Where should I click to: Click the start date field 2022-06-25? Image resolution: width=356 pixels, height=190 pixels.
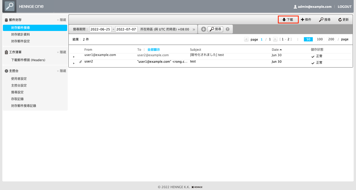tap(101, 29)
